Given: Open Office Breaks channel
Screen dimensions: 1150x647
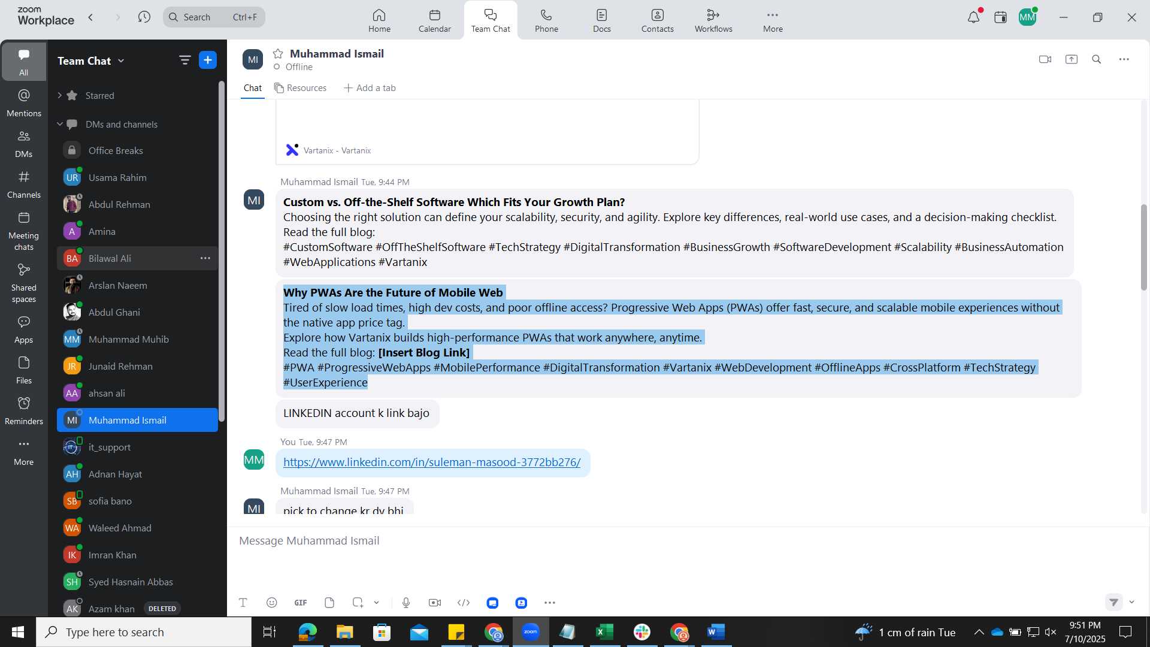Looking at the screenshot, I should point(137,150).
